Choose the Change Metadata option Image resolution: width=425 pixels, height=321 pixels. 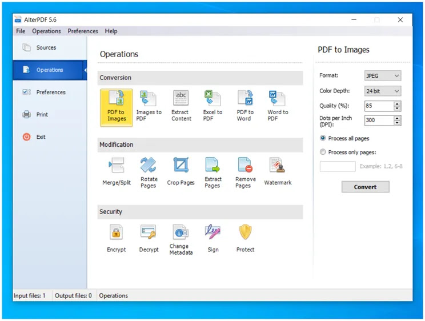coord(181,240)
